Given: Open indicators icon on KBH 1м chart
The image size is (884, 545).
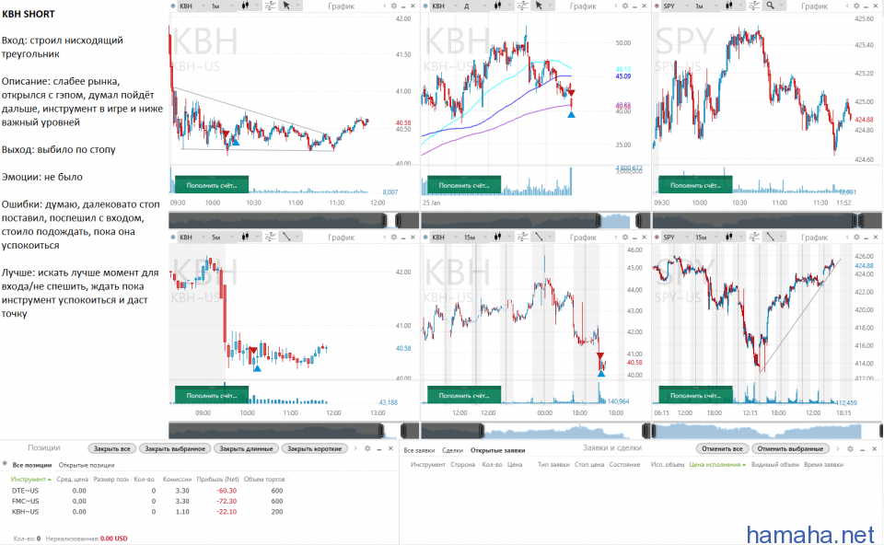Looking at the screenshot, I should (270, 6).
